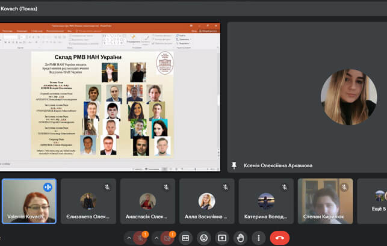Viewport: 387px width, 246px height.
Task: Select the Анастасія Олек... participant tile
Action: pyautogui.click(x=147, y=201)
